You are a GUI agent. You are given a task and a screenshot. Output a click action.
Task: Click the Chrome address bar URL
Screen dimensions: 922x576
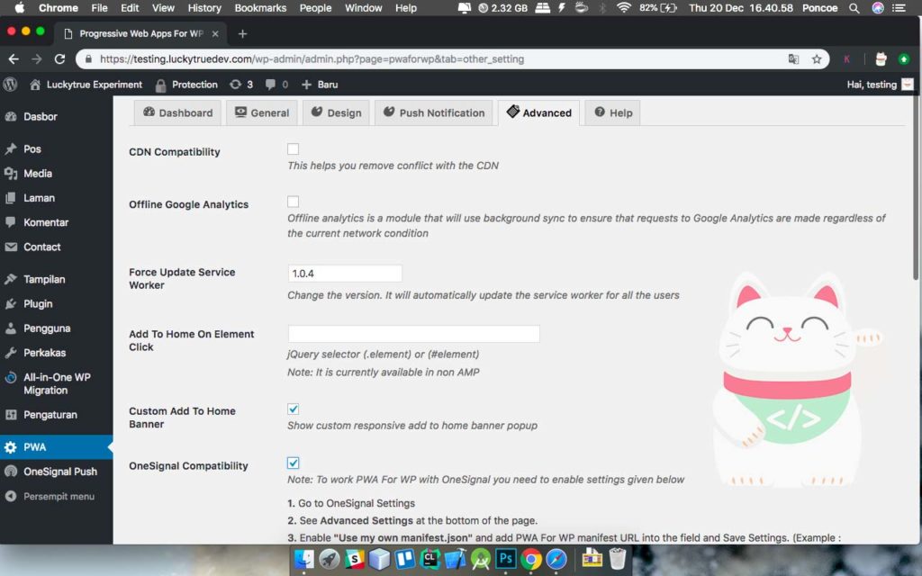click(x=312, y=58)
